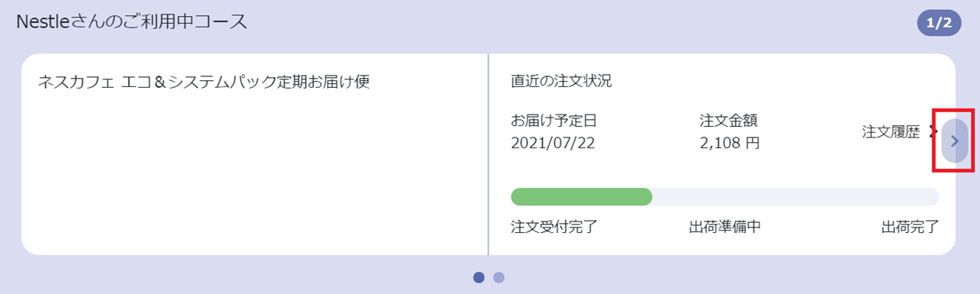Viewport: 980px width, 294px height.
Task: Click the green filled portion of progress bar
Action: (581, 196)
